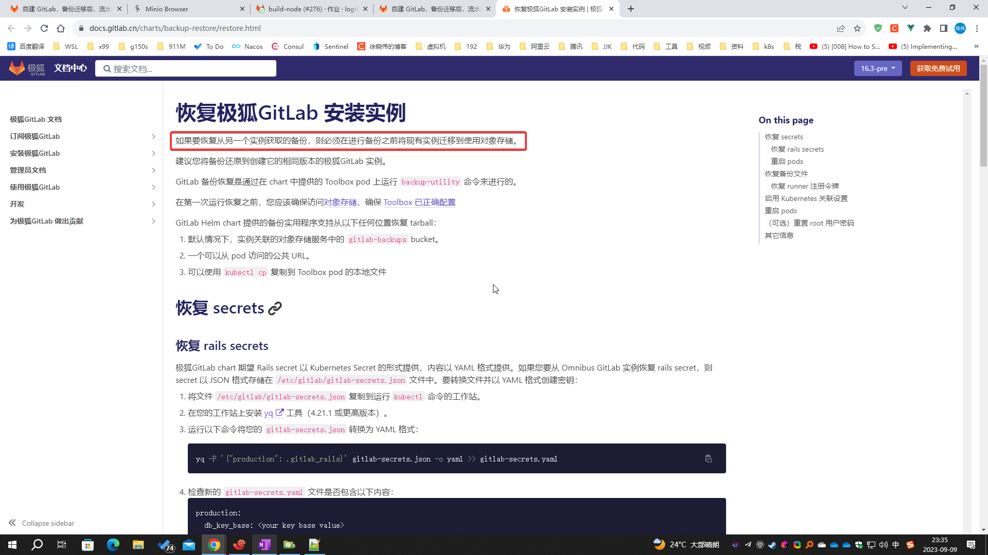Image resolution: width=988 pixels, height=555 pixels.
Task: Open the browser side panel icon
Action: [944, 28]
